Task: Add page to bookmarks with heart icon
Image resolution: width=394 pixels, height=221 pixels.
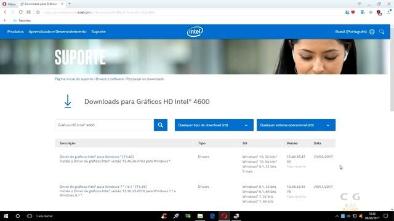Action: 353,12
